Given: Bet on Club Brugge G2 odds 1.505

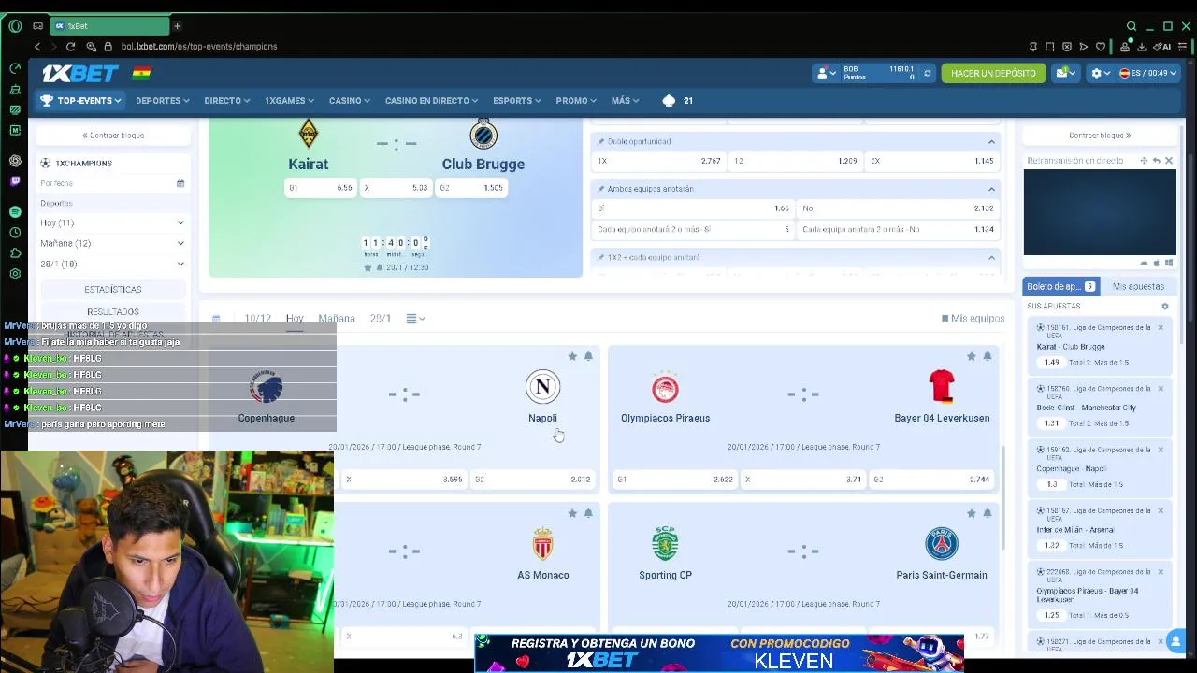Looking at the screenshot, I should pos(472,188).
